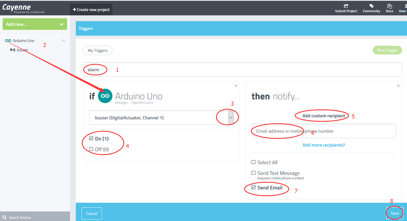Toggle the On (1) checkbox
The image size is (407, 221).
pyautogui.click(x=91, y=138)
